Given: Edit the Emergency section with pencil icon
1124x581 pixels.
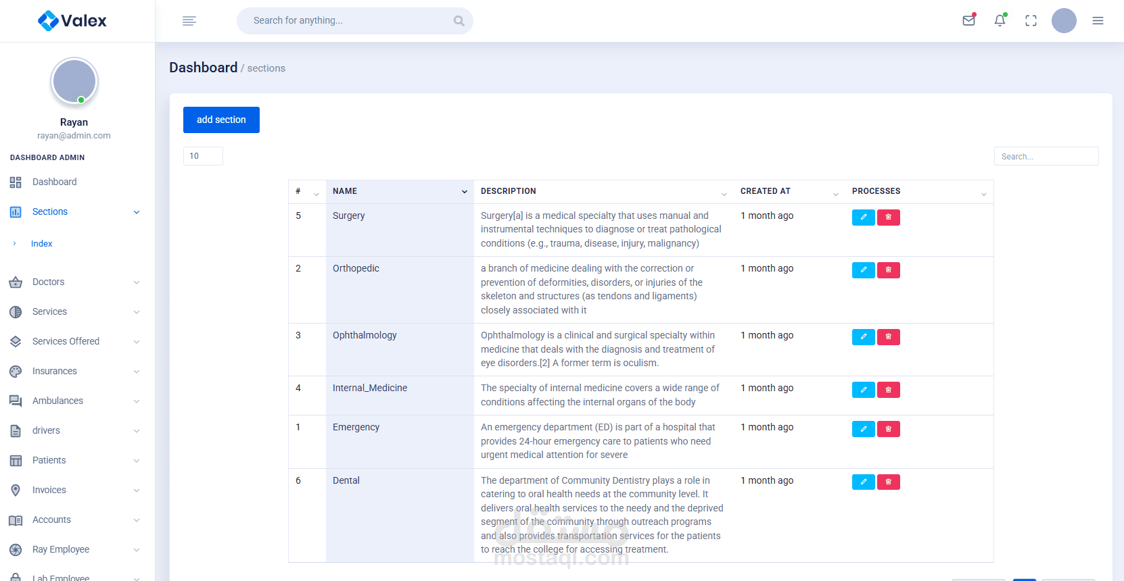Looking at the screenshot, I should click(863, 429).
